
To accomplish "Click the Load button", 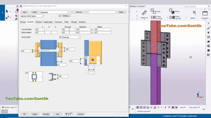I will (x=34, y=12).
